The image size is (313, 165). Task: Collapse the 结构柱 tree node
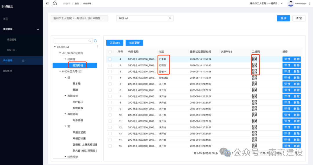click(x=65, y=59)
